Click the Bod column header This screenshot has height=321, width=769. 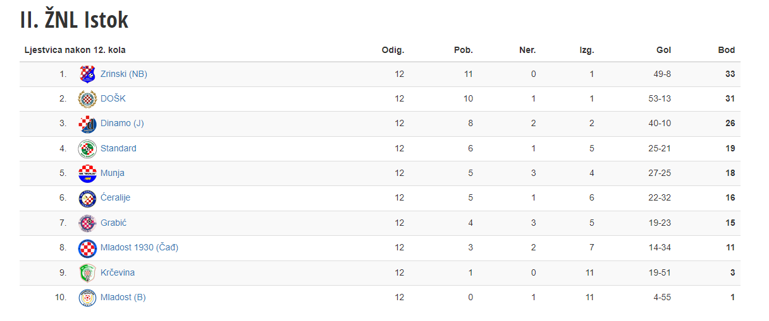[x=727, y=50]
